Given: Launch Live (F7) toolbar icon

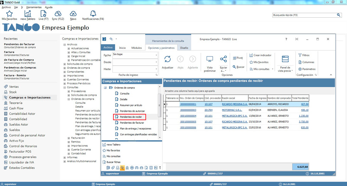Looking at the screenshot, I should pos(43,14).
